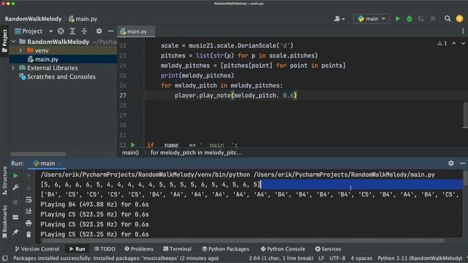
Task: Click the Stop button in top toolbar
Action: 433,19
